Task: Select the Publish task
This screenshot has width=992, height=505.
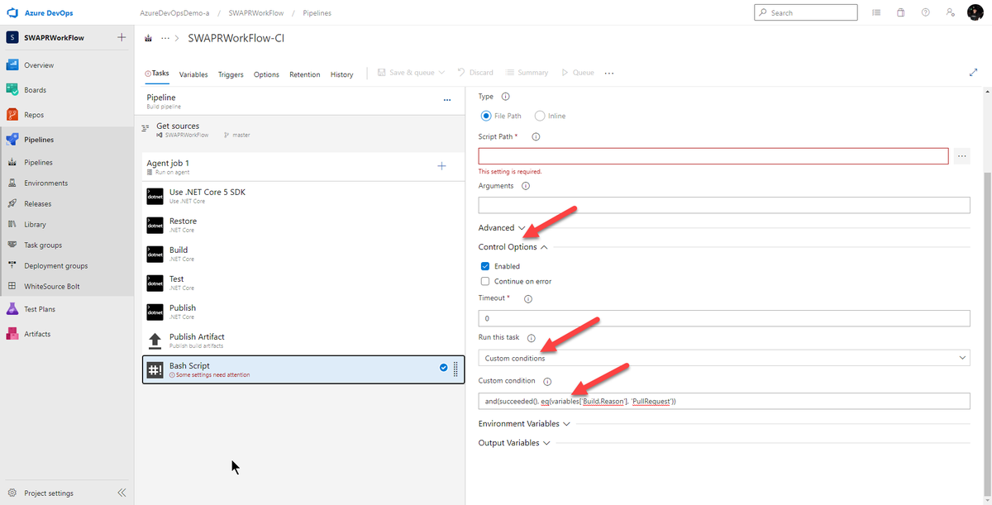Action: point(302,312)
